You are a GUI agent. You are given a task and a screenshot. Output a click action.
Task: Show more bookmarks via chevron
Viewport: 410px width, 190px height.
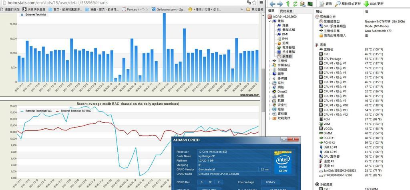(x=241, y=10)
